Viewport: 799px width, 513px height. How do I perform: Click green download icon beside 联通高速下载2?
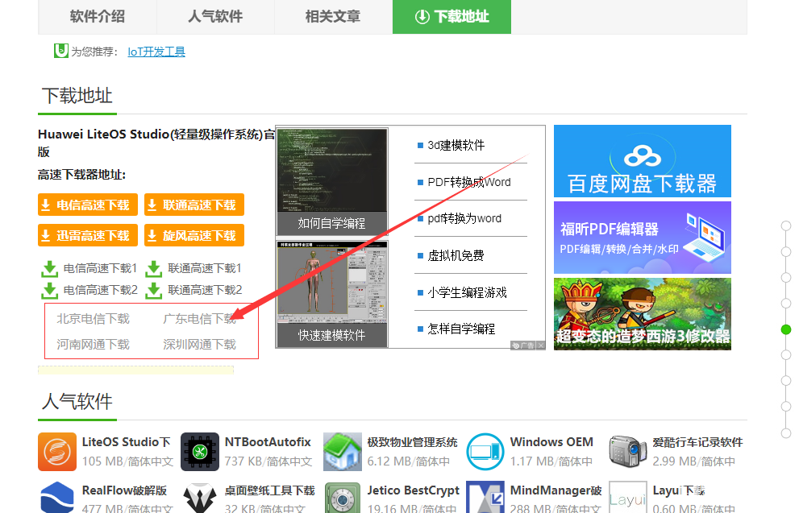tap(153, 291)
